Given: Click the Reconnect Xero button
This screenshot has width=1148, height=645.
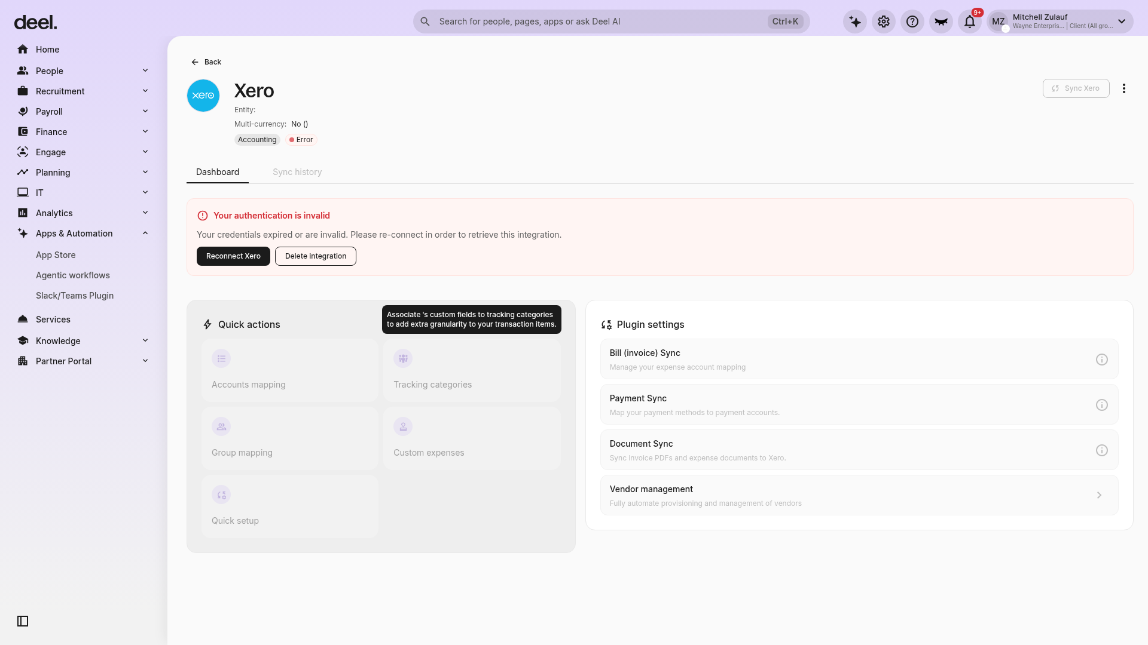Looking at the screenshot, I should tap(233, 256).
